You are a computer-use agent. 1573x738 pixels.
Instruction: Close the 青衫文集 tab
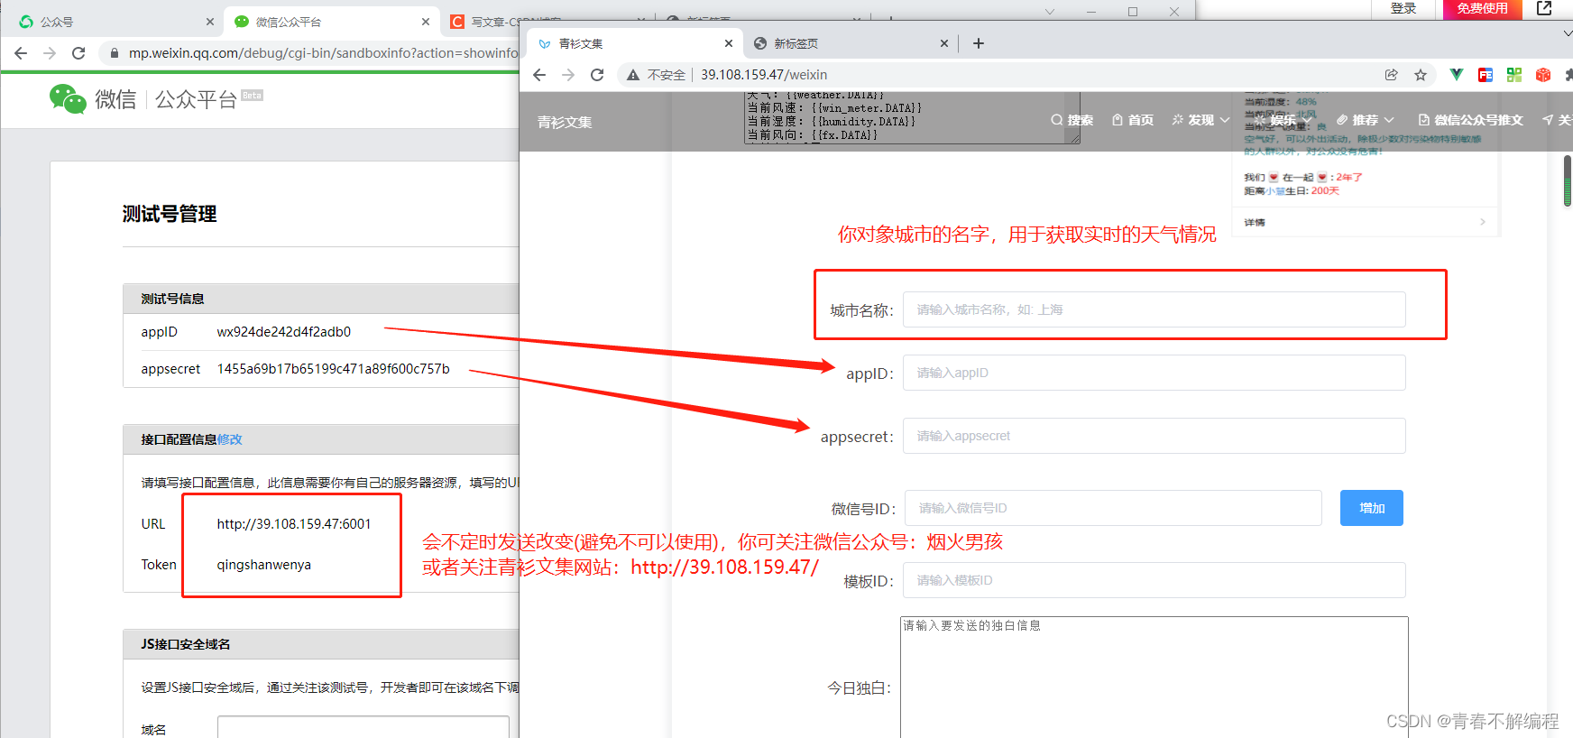729,43
